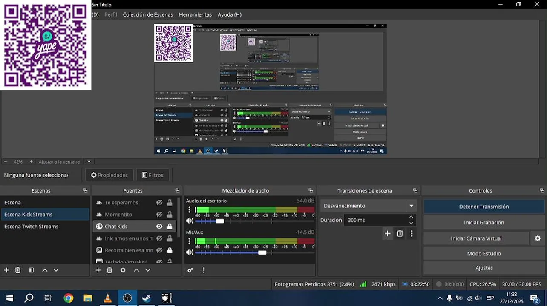Image resolution: width=547 pixels, height=306 pixels.
Task: Delete selected scene with trash icon
Action: 18,270
